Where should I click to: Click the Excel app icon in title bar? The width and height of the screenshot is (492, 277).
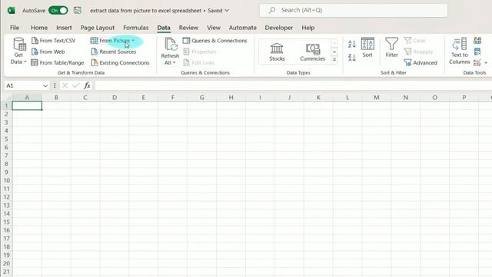click(x=12, y=10)
